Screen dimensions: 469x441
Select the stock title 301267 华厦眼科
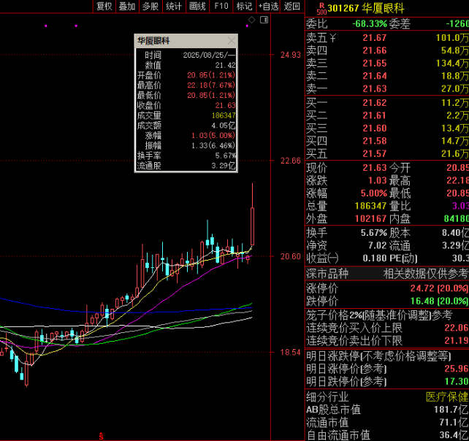click(x=366, y=8)
